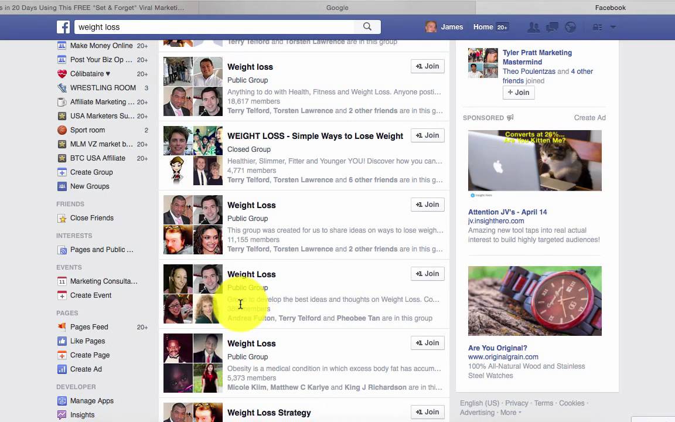The width and height of the screenshot is (675, 422).
Task: Switch to the Set & Forget Viral Marketing tab
Action: [92, 7]
